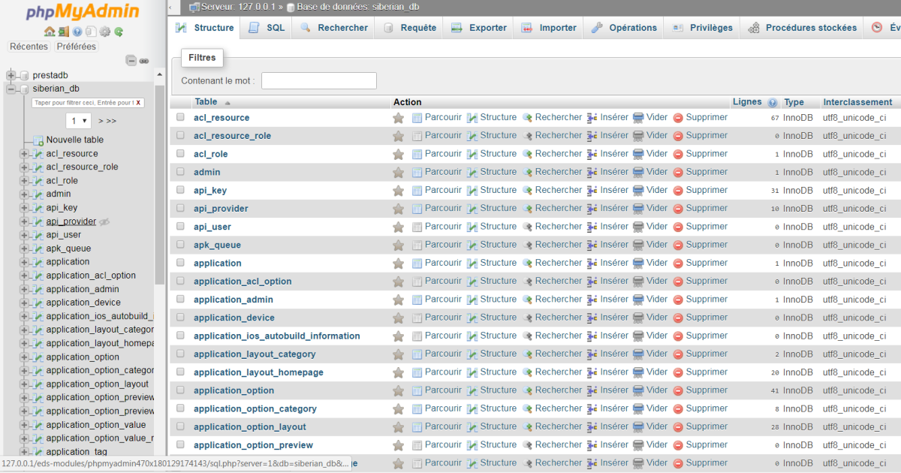Reload navigation panel with green refresh icon

(x=119, y=32)
